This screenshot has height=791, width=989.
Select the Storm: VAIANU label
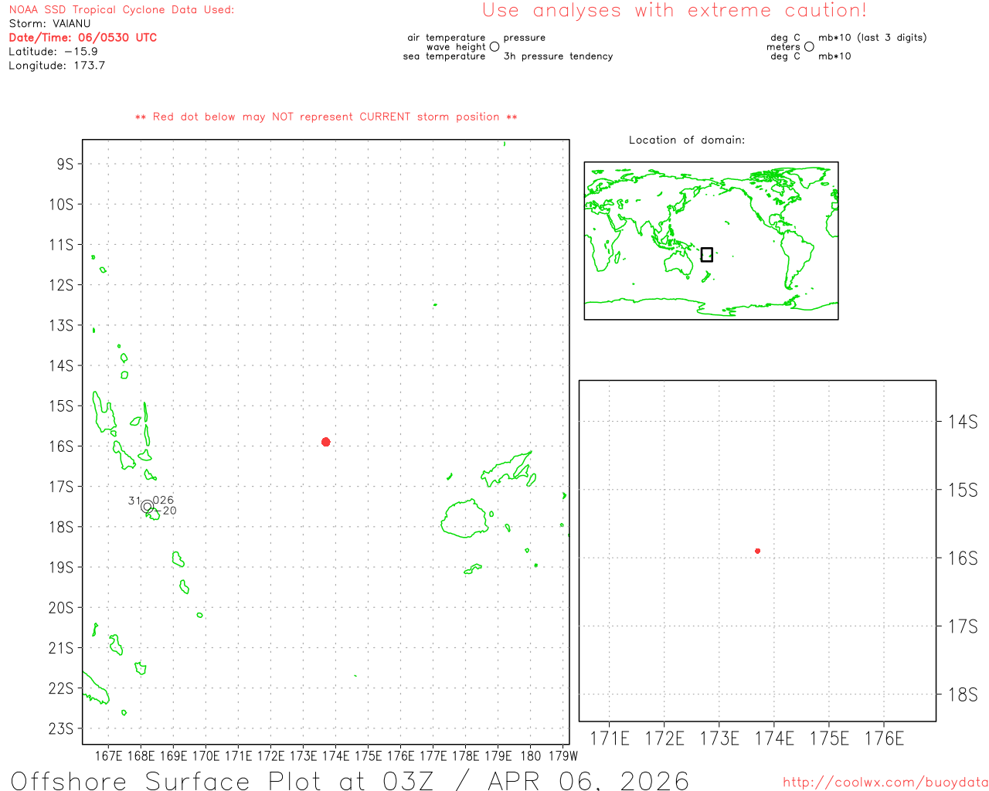(49, 23)
